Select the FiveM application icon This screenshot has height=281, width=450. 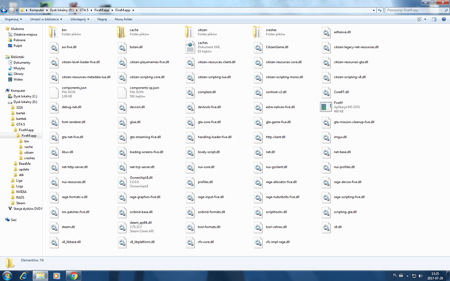326,107
